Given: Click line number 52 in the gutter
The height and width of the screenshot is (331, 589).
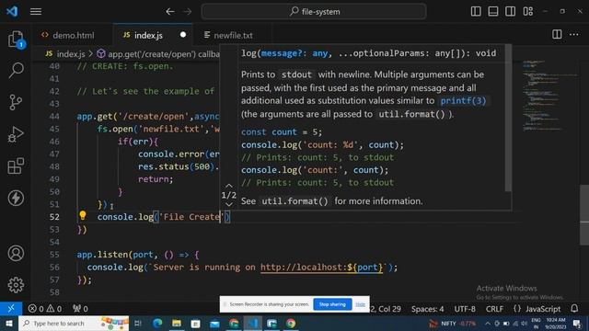Looking at the screenshot, I should pyautogui.click(x=54, y=217).
